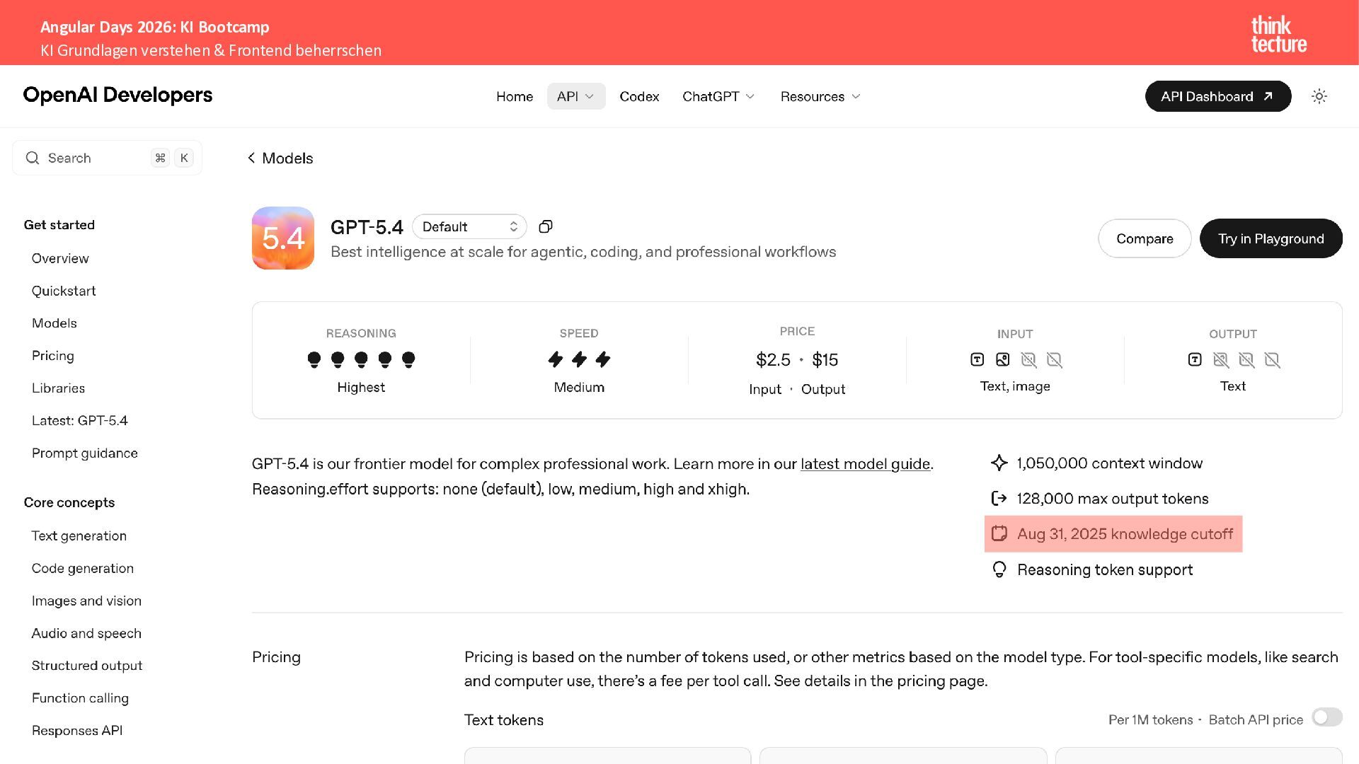Click the reasoning token lightbulb icon

click(x=999, y=569)
